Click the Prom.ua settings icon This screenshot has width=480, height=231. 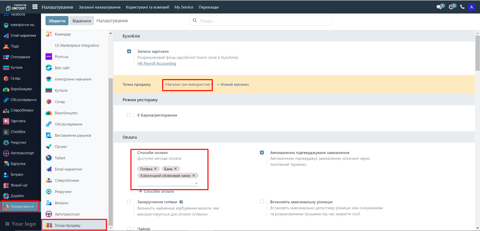[49, 57]
